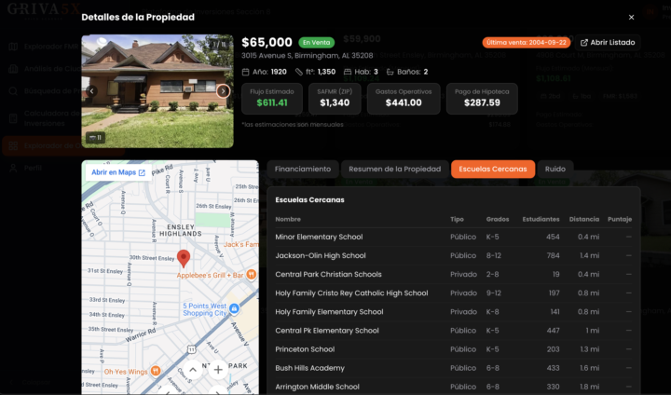The image size is (671, 395).
Task: Show the next property photo
Action: [x=223, y=90]
